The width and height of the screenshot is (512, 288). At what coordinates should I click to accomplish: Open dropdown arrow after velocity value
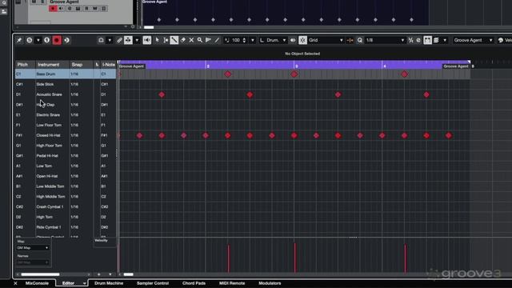253,40
